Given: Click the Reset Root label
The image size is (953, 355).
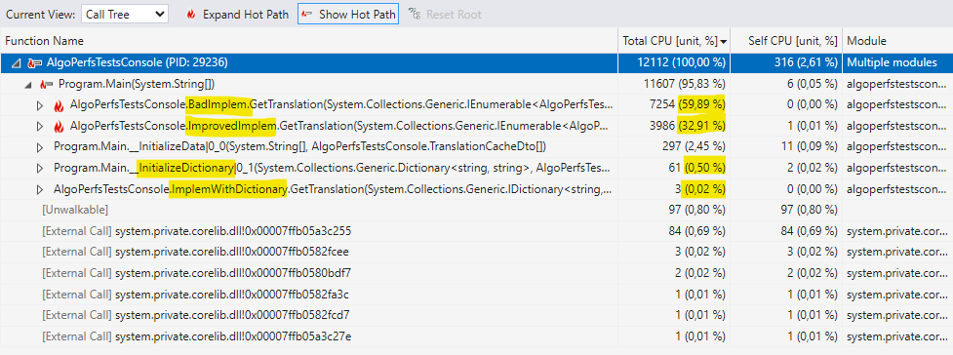Looking at the screenshot, I should click(454, 14).
